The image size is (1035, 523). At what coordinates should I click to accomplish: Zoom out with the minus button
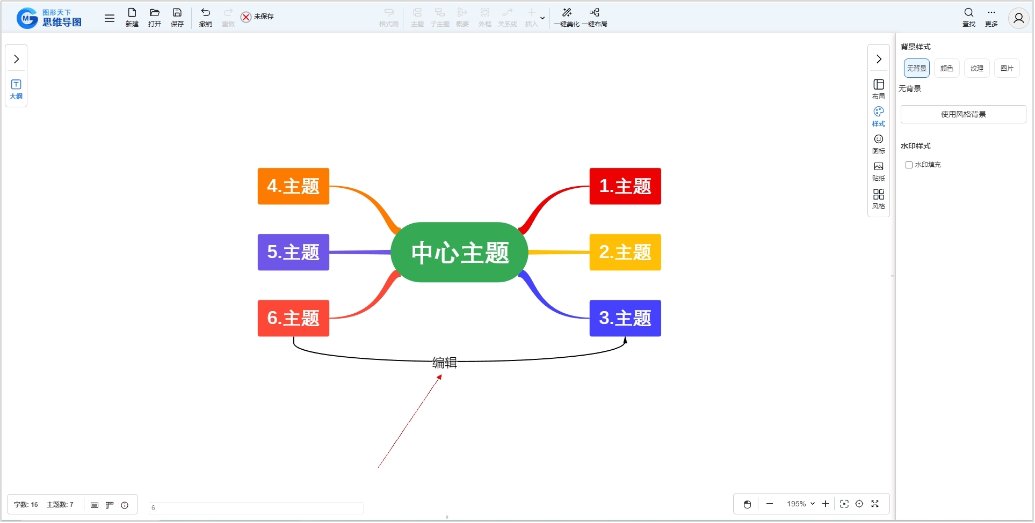(x=770, y=504)
